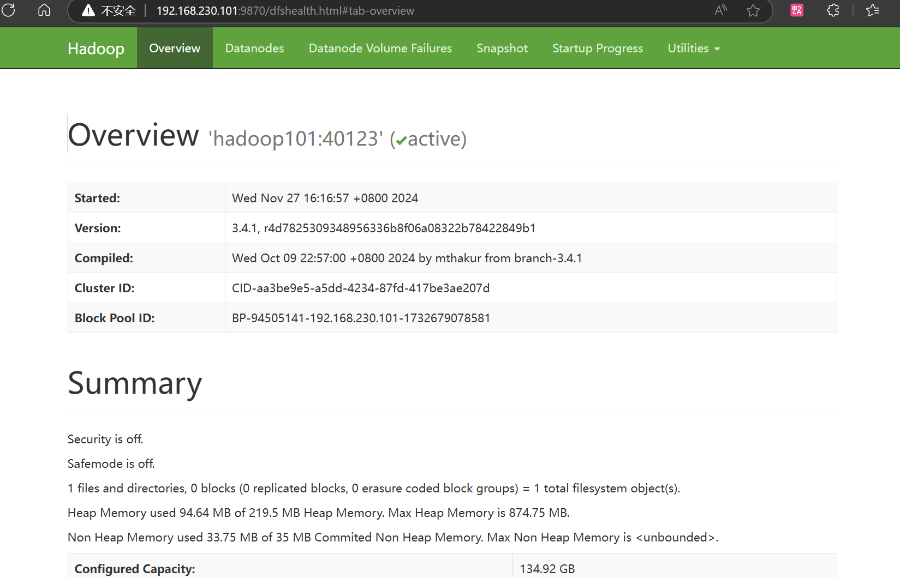Select the Overview tab
The width and height of the screenshot is (900, 578).
pyautogui.click(x=175, y=49)
